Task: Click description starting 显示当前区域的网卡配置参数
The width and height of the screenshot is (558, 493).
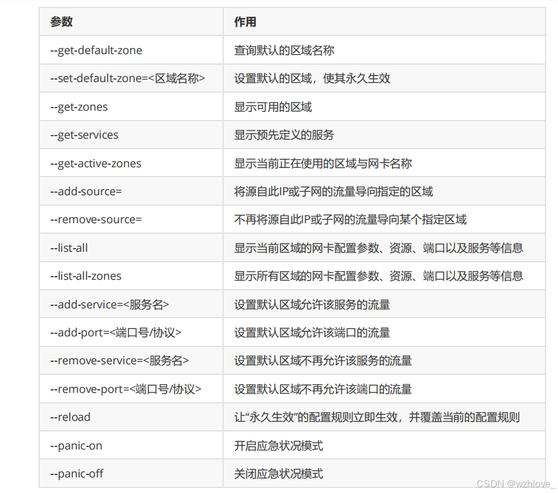Action: point(378,248)
